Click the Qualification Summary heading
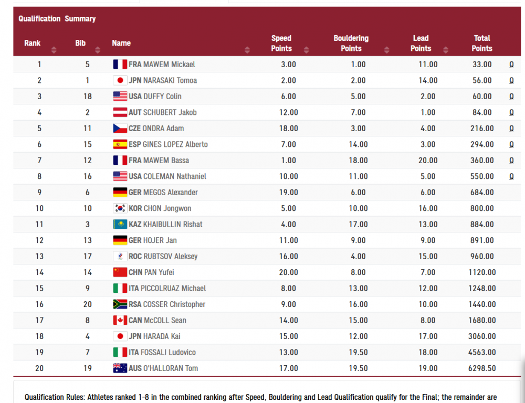The width and height of the screenshot is (525, 403). tap(57, 19)
